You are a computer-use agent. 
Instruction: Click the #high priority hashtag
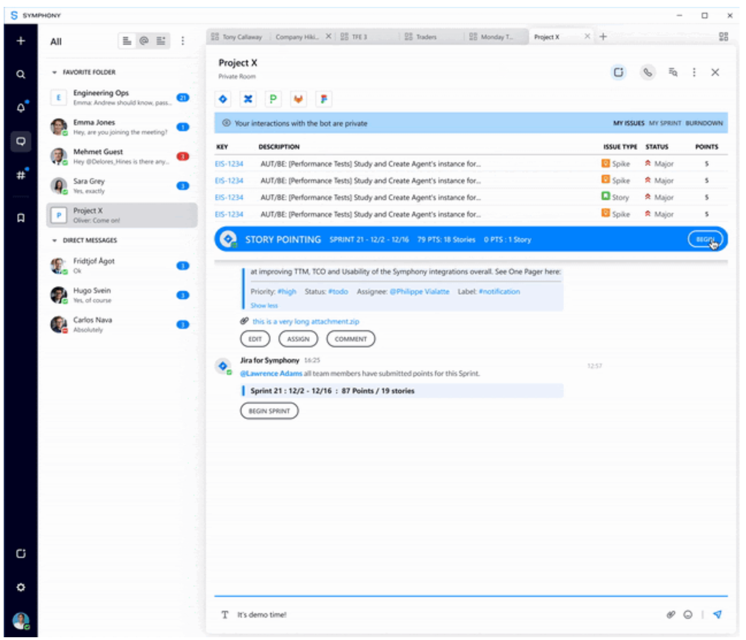[x=287, y=292]
